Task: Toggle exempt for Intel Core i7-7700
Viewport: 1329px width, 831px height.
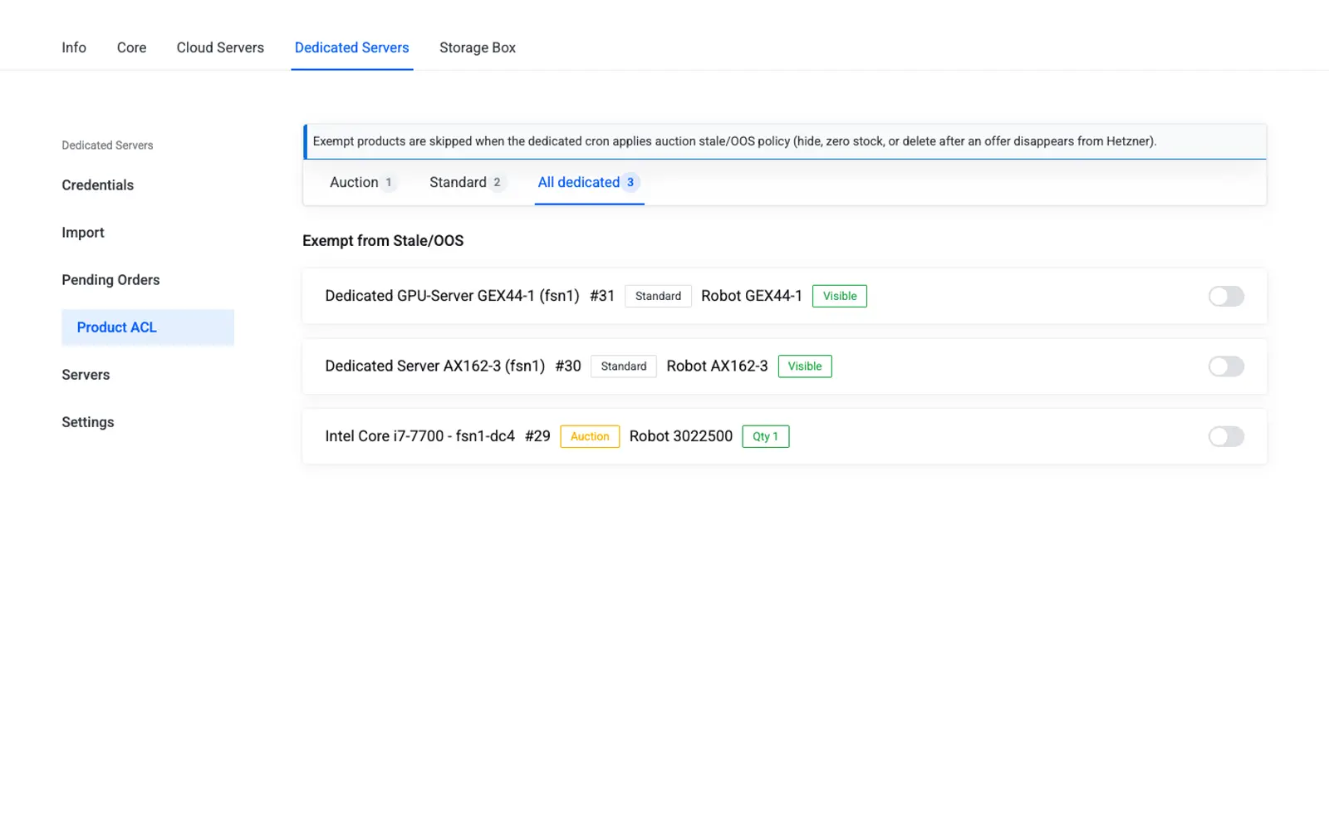Action: (1226, 437)
